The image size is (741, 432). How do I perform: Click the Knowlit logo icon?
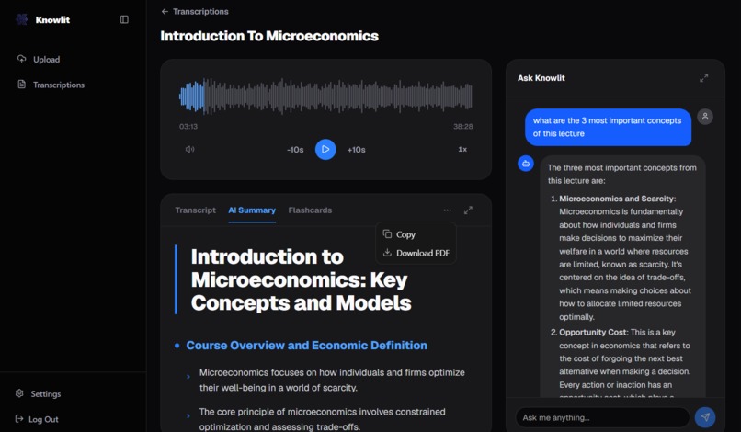[22, 19]
